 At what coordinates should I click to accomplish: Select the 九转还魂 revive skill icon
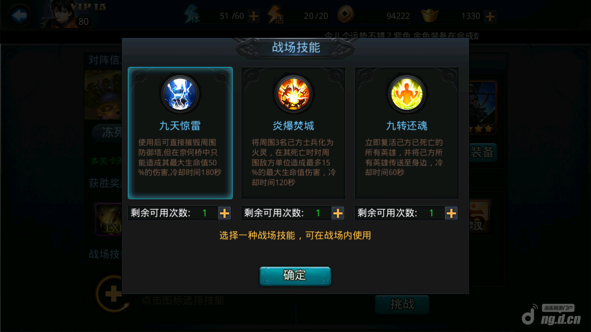(x=406, y=94)
